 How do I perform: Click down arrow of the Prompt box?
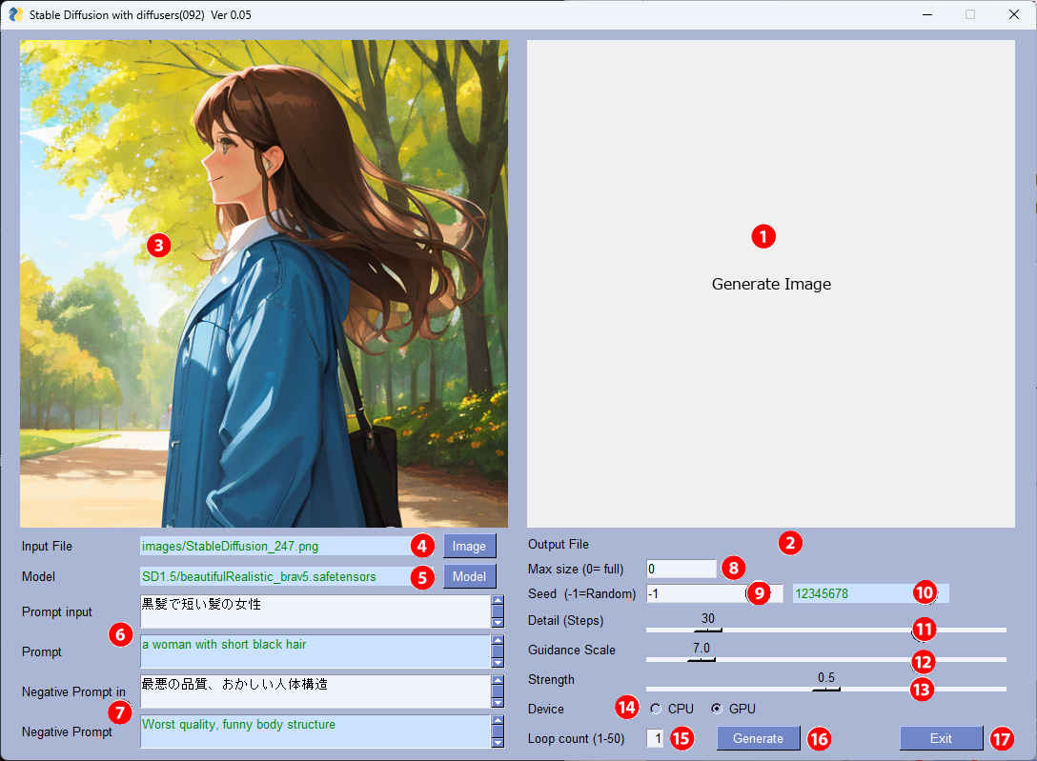(497, 663)
